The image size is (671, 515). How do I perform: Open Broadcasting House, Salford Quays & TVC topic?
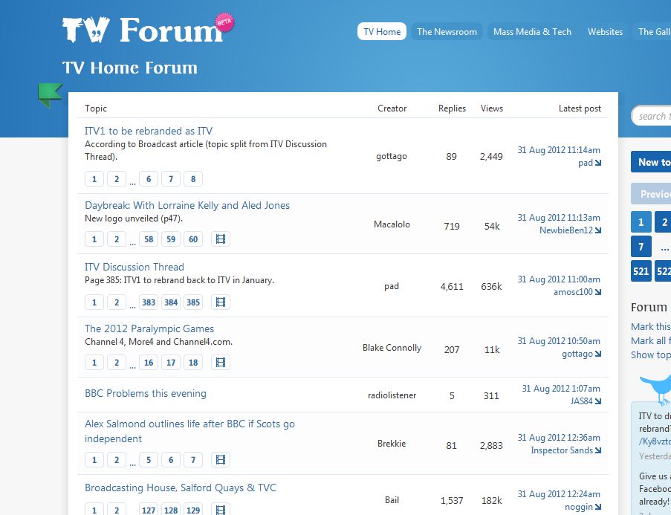coord(181,488)
